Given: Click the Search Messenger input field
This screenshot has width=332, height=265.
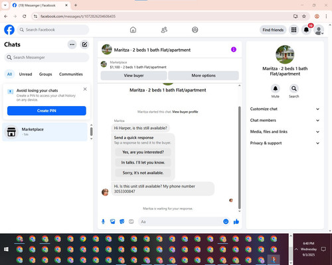Looking at the screenshot, I should (x=46, y=58).
